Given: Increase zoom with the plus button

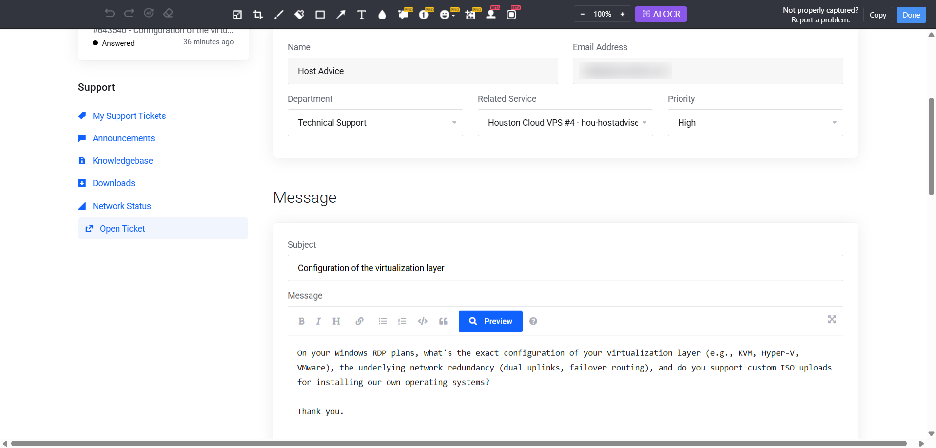Looking at the screenshot, I should point(623,14).
